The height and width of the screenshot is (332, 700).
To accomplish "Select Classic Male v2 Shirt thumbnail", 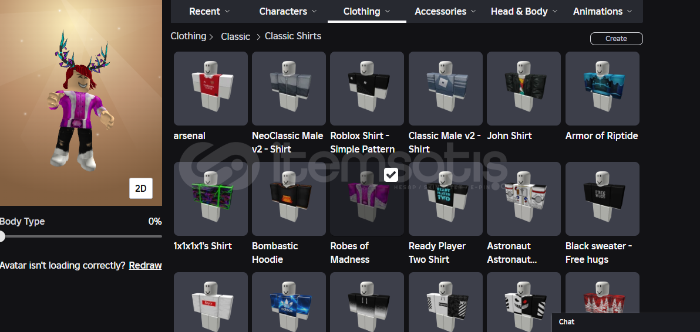I will click(x=446, y=88).
